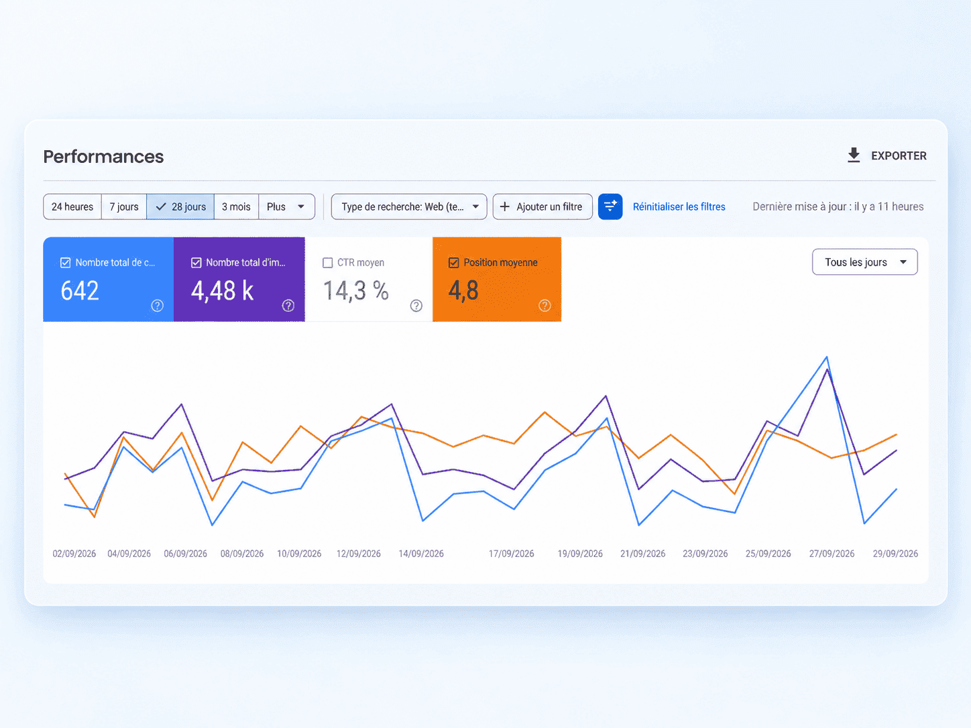Click help icon on impressions card
Viewport: 971px width, 728px height.
click(x=288, y=306)
